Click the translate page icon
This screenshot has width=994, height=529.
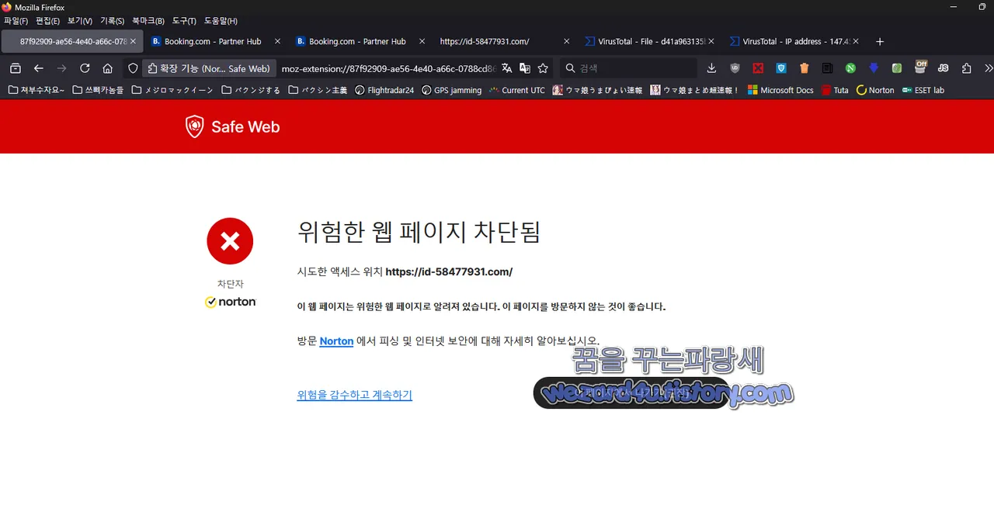pyautogui.click(x=506, y=68)
